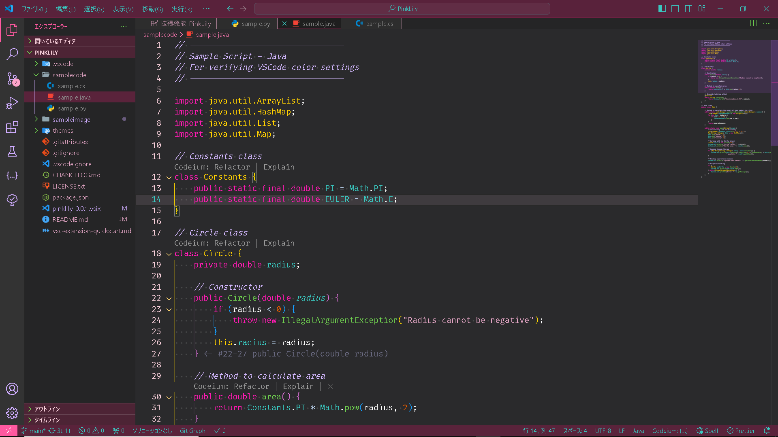Click Codeium Refactor above class Constants

tap(232, 167)
